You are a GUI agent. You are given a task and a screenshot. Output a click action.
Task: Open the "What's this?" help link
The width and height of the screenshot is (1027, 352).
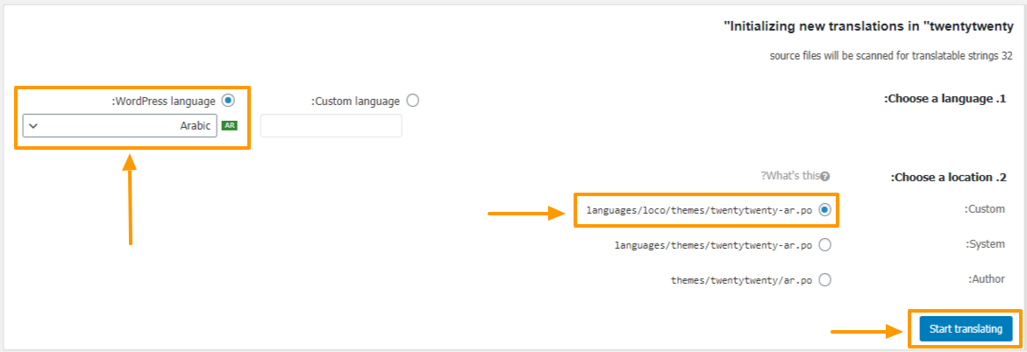790,175
